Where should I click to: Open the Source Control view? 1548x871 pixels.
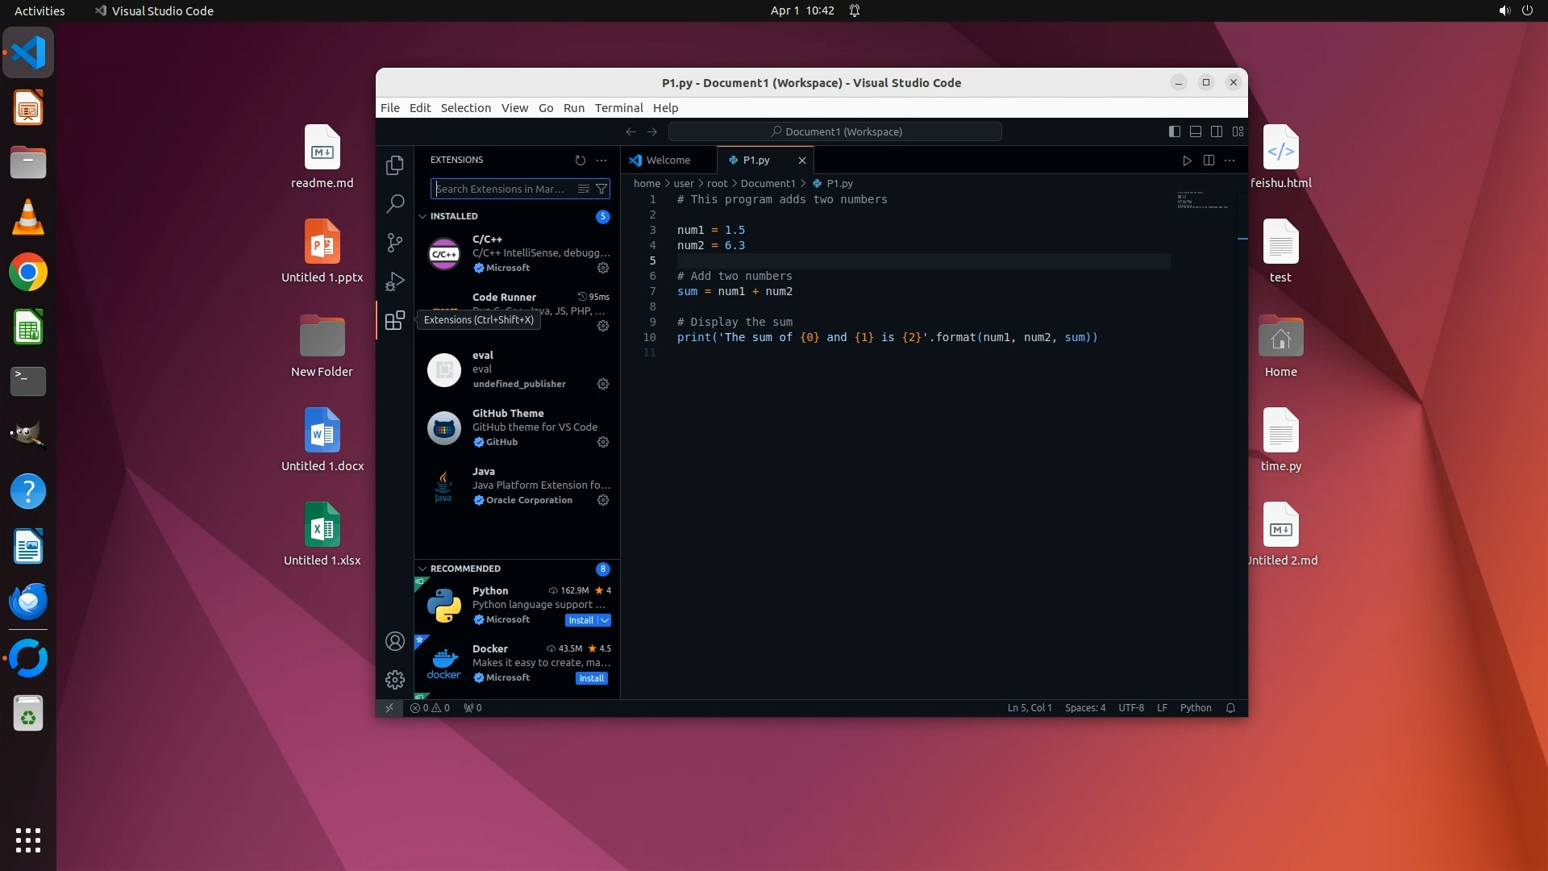click(x=394, y=242)
